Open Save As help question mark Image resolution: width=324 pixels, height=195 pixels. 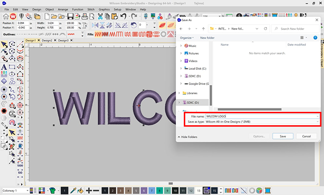click(315, 37)
